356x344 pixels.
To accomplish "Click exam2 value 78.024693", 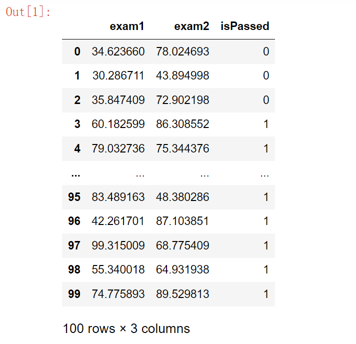I will click(x=182, y=51).
